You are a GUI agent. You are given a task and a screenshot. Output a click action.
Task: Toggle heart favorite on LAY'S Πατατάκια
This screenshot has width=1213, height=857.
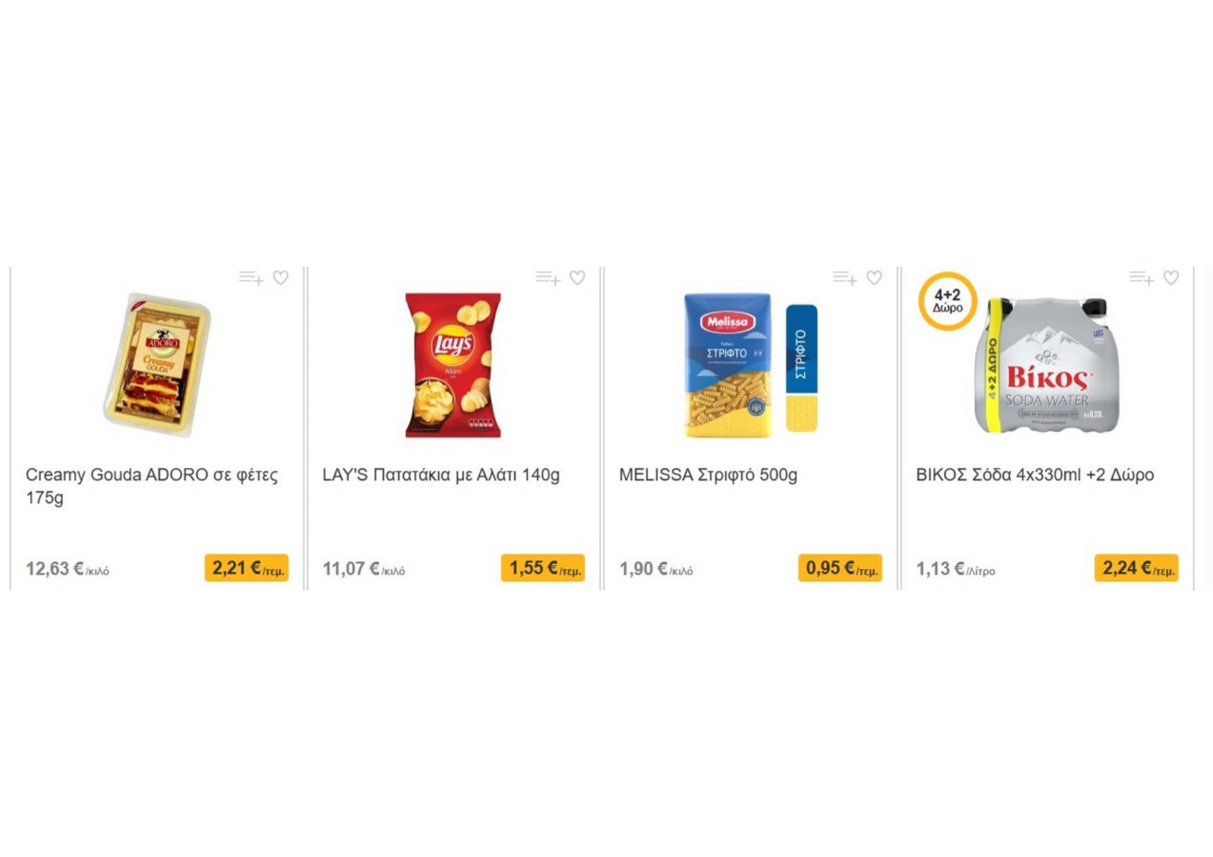(x=577, y=278)
